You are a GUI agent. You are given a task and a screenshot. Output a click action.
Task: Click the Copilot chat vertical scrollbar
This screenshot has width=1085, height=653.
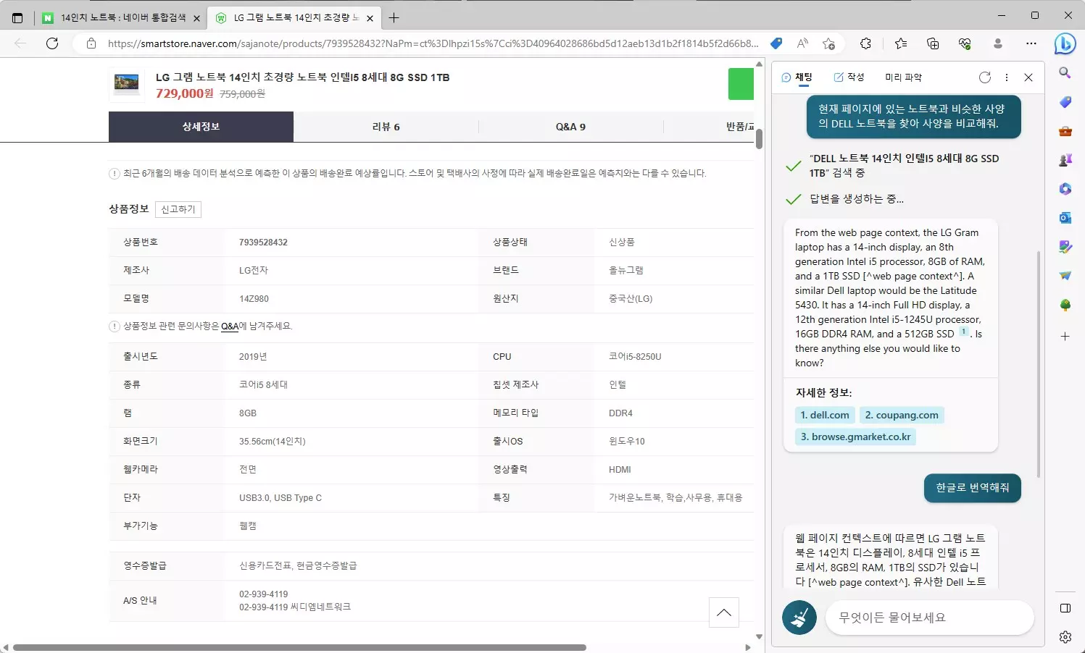tap(1039, 364)
